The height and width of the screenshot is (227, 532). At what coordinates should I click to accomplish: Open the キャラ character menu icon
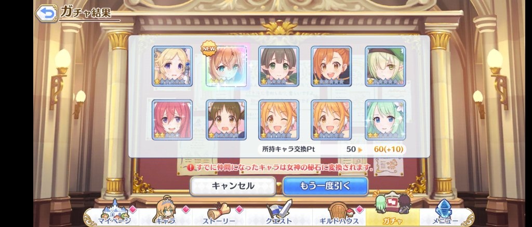click(x=167, y=211)
